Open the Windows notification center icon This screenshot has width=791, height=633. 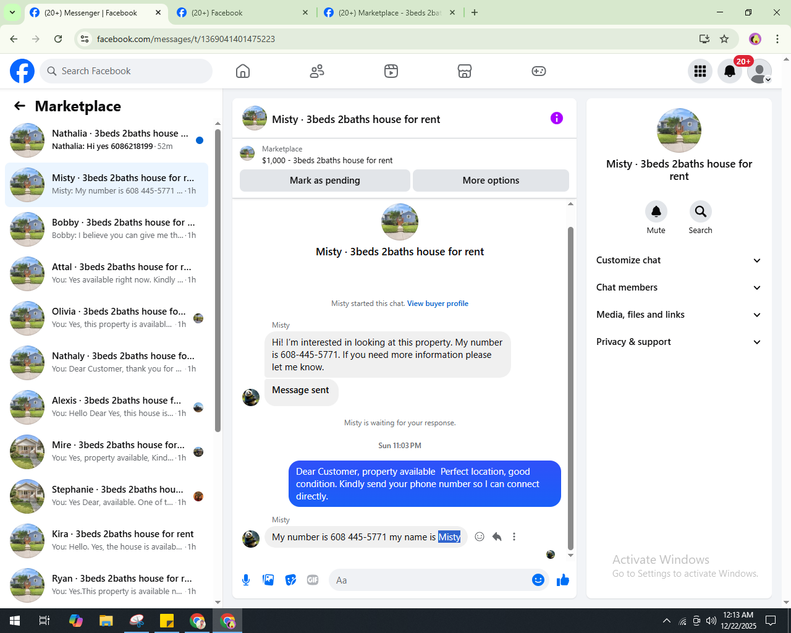(x=771, y=621)
